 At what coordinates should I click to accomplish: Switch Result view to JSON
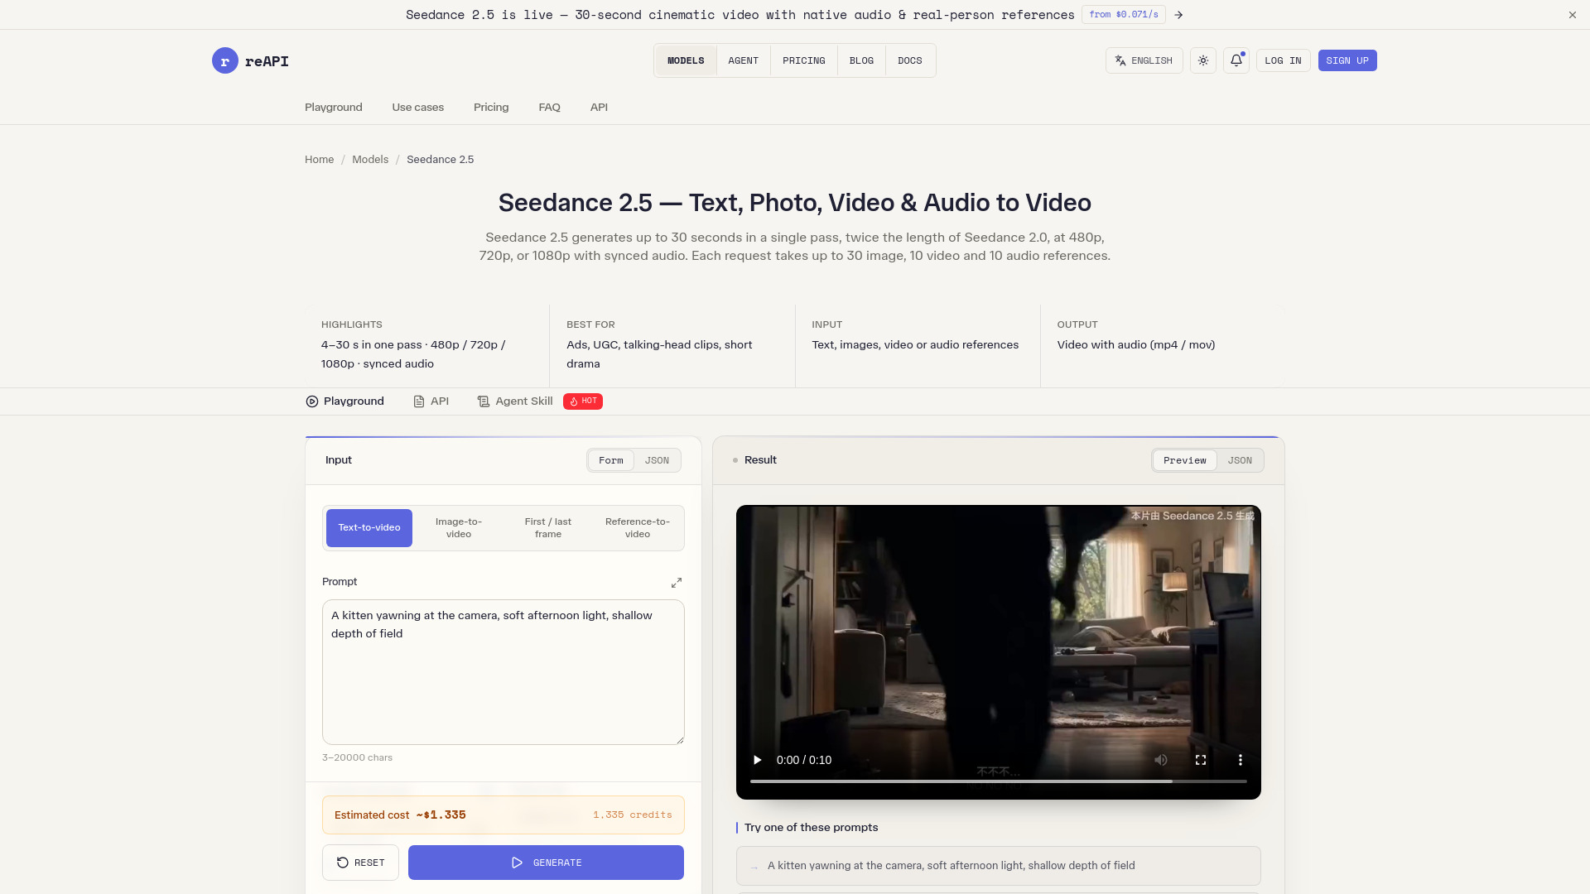coord(1240,460)
